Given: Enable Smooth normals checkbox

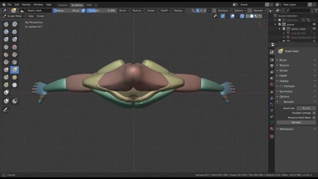Looking at the screenshot, I should click(314, 113).
